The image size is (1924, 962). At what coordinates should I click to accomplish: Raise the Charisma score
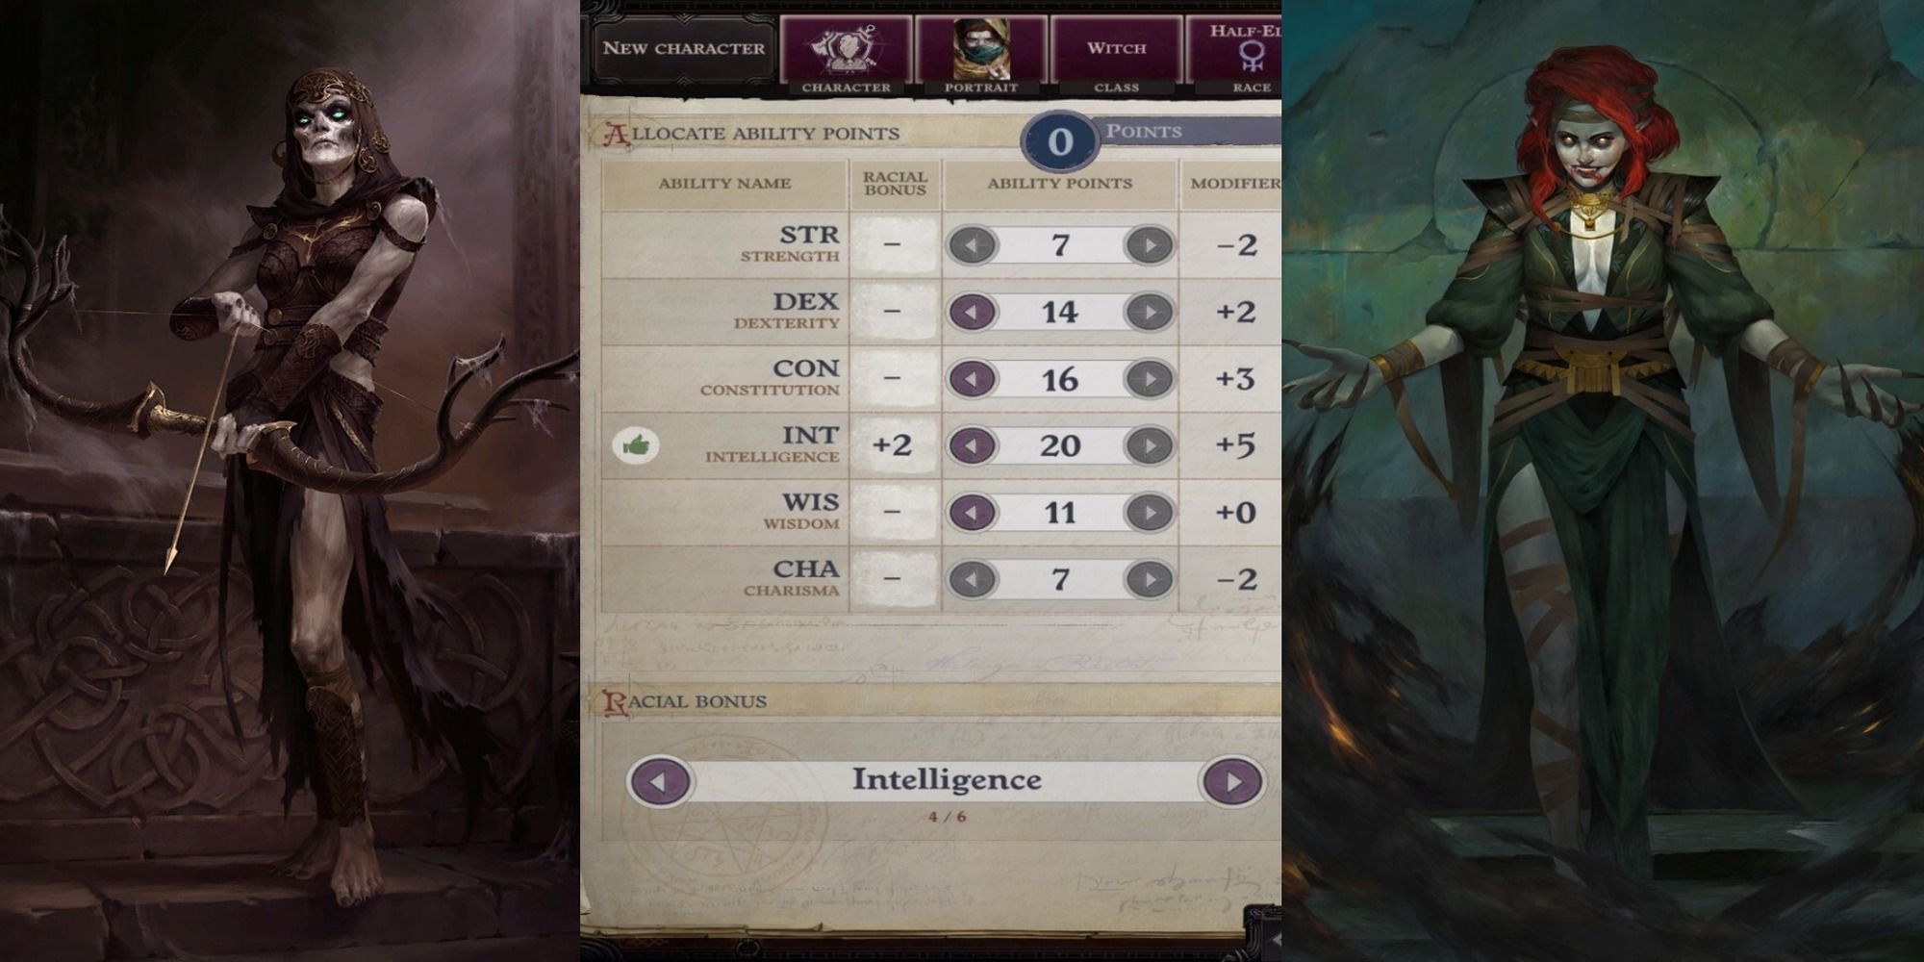click(1149, 579)
